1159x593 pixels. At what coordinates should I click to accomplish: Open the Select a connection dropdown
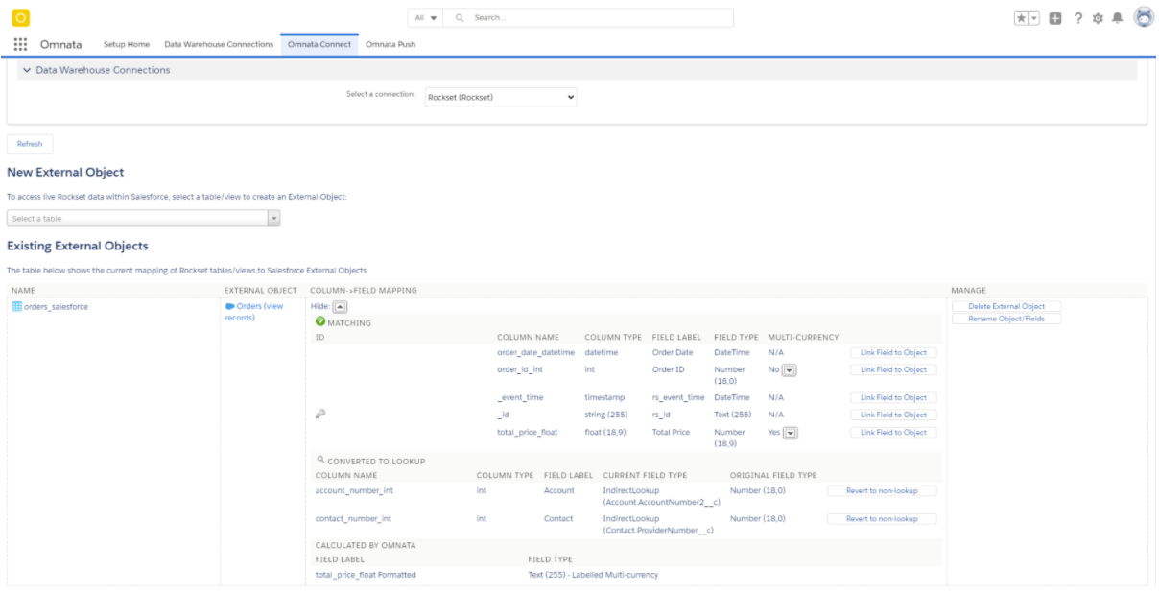point(500,97)
